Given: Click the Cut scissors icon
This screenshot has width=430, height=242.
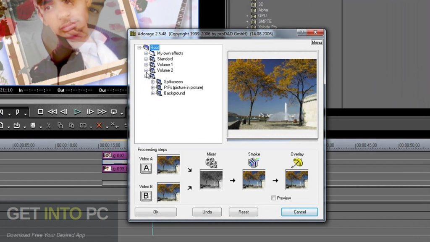Looking at the screenshot, I should point(49,126).
